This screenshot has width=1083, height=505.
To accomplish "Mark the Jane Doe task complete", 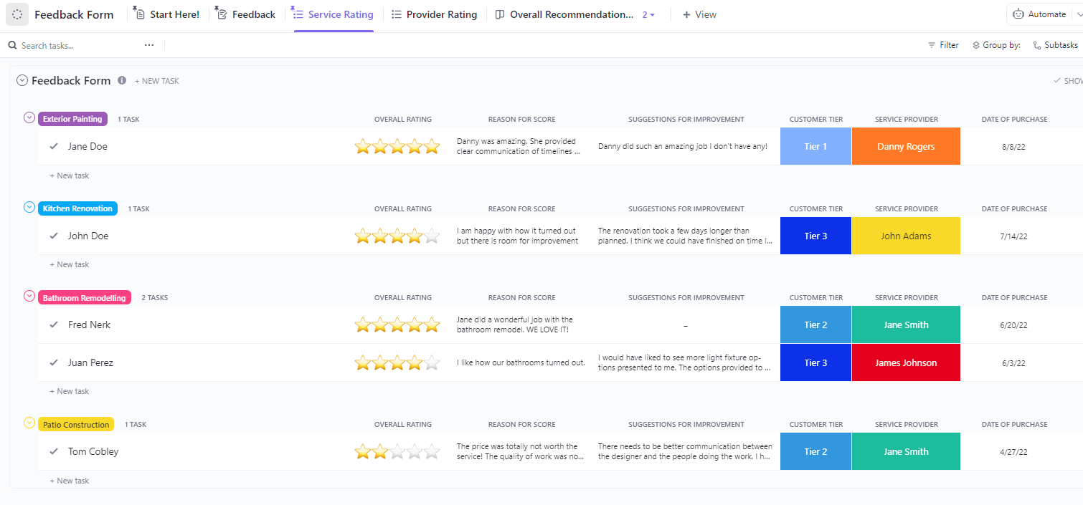I will pyautogui.click(x=54, y=146).
